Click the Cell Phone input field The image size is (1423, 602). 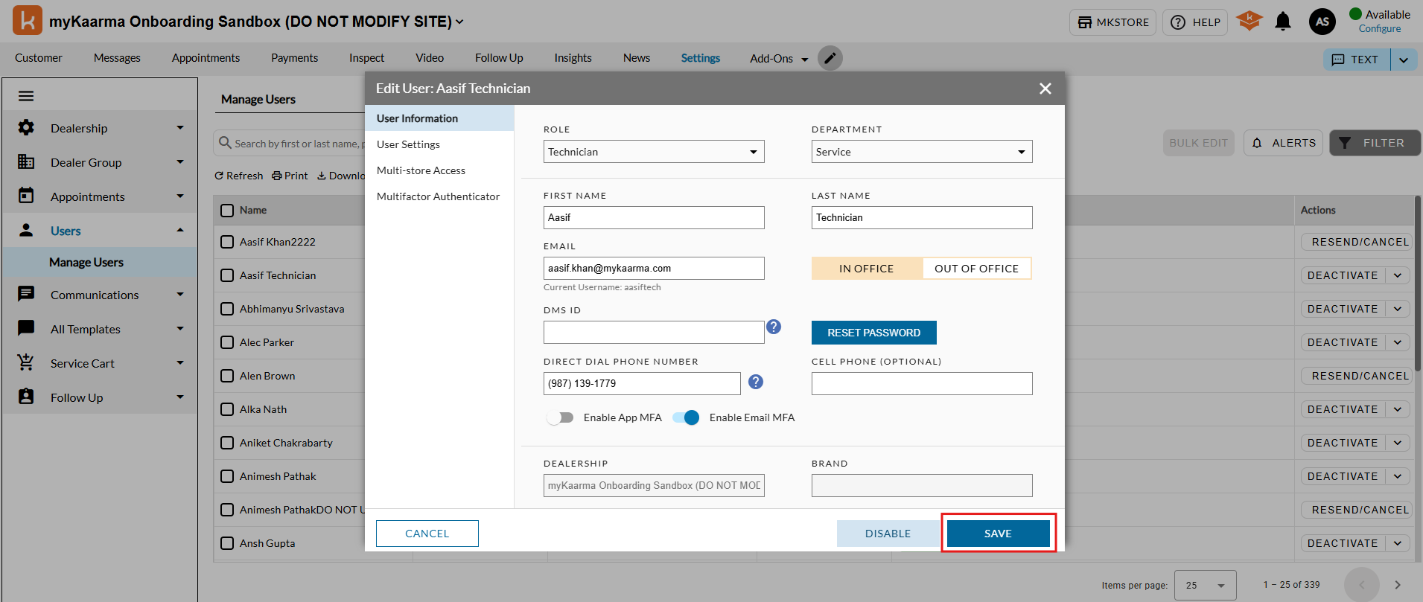tap(922, 383)
